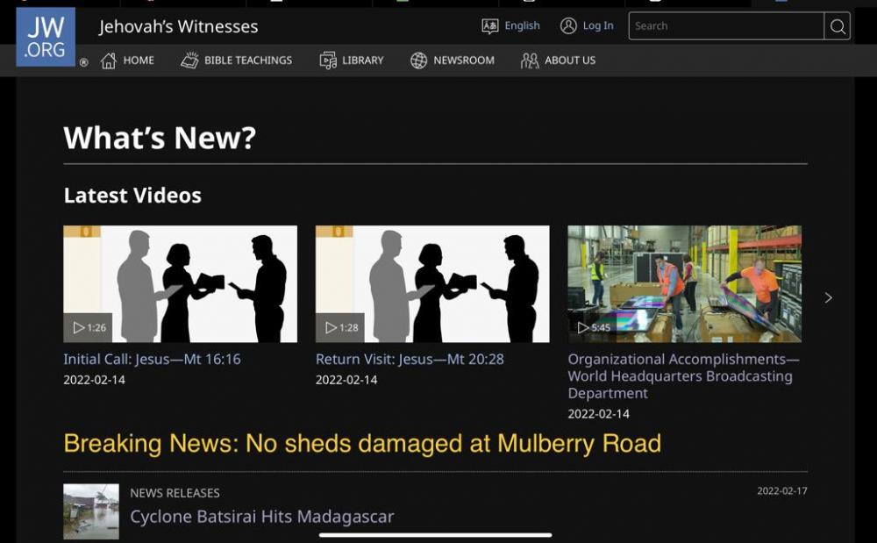The image size is (877, 543).
Task: Click the search magnifier button
Action: 838,26
